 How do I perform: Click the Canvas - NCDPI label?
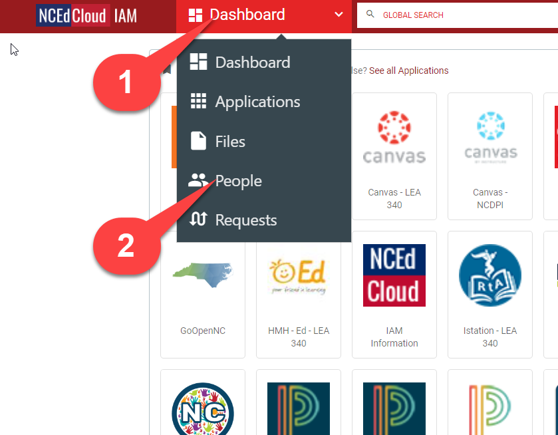[x=490, y=199]
